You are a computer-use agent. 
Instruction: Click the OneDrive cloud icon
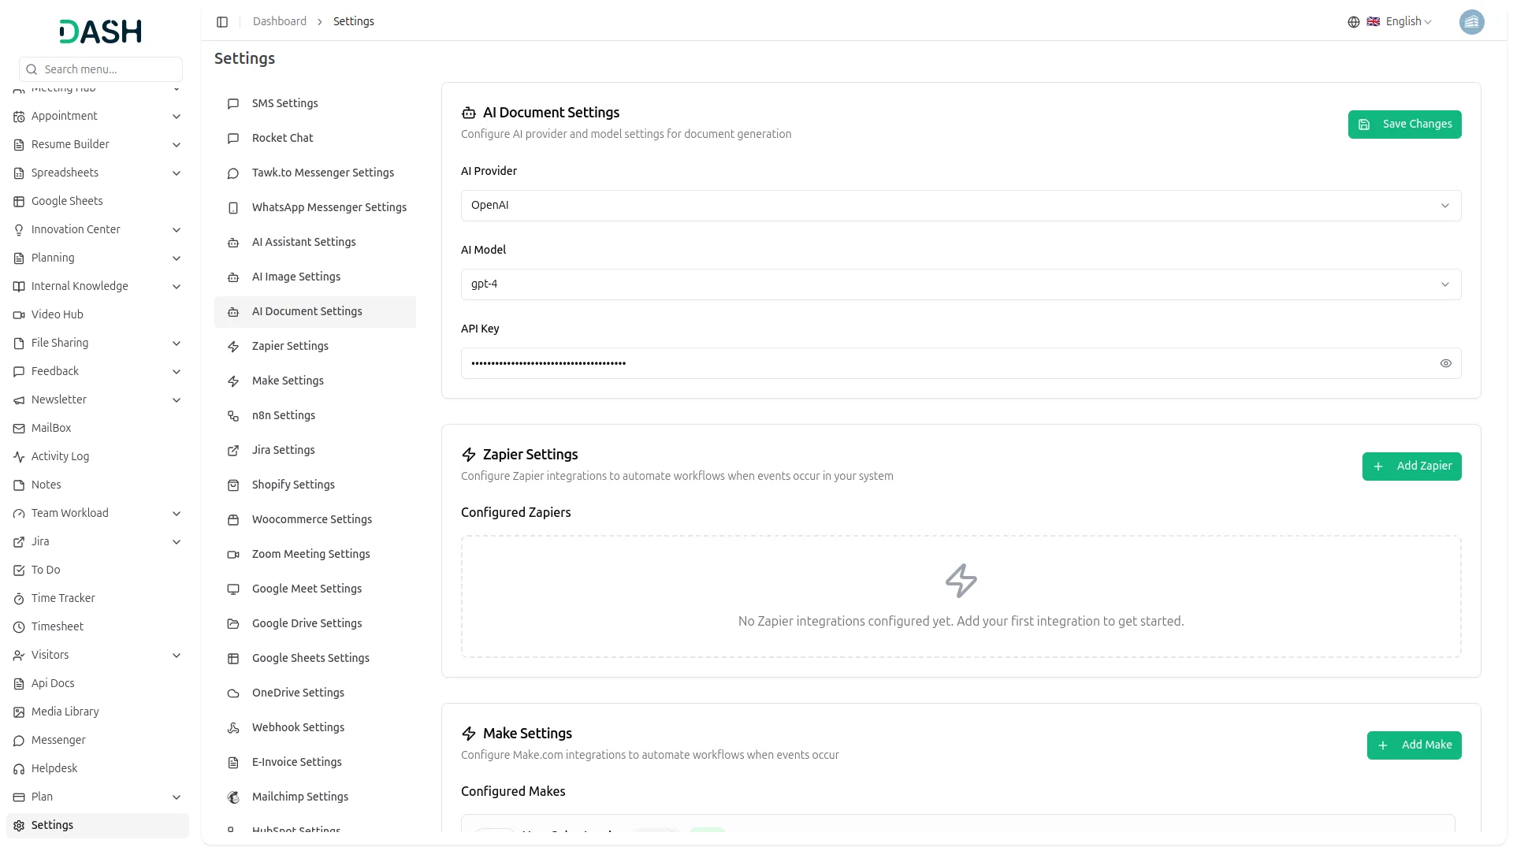[232, 693]
